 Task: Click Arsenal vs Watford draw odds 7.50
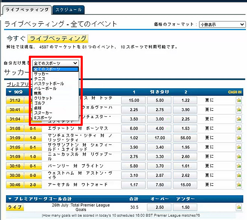(x=159, y=185)
